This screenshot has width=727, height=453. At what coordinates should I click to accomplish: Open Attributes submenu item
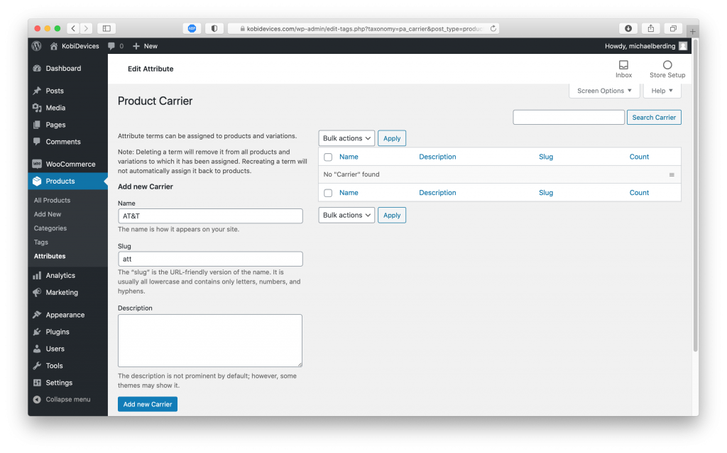click(50, 256)
